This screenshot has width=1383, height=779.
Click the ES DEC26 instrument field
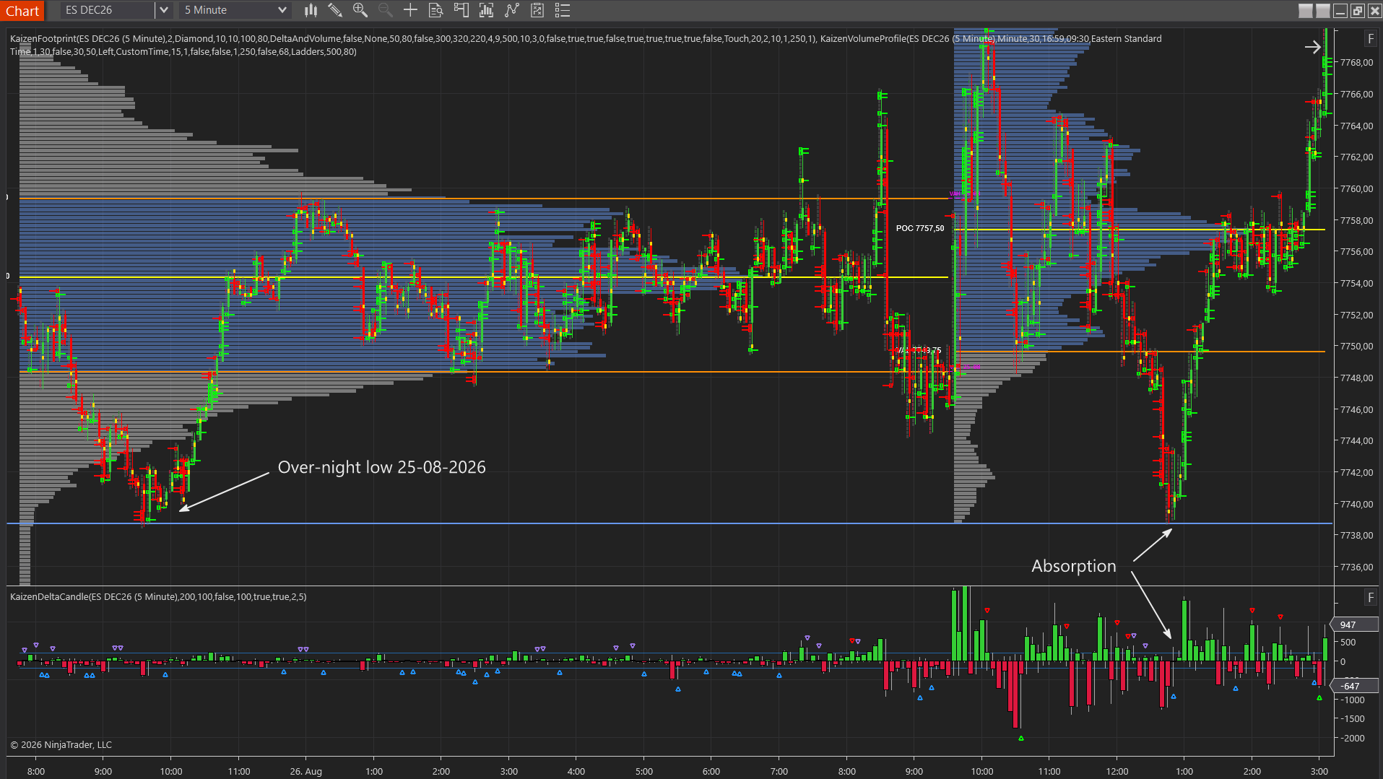tap(108, 10)
